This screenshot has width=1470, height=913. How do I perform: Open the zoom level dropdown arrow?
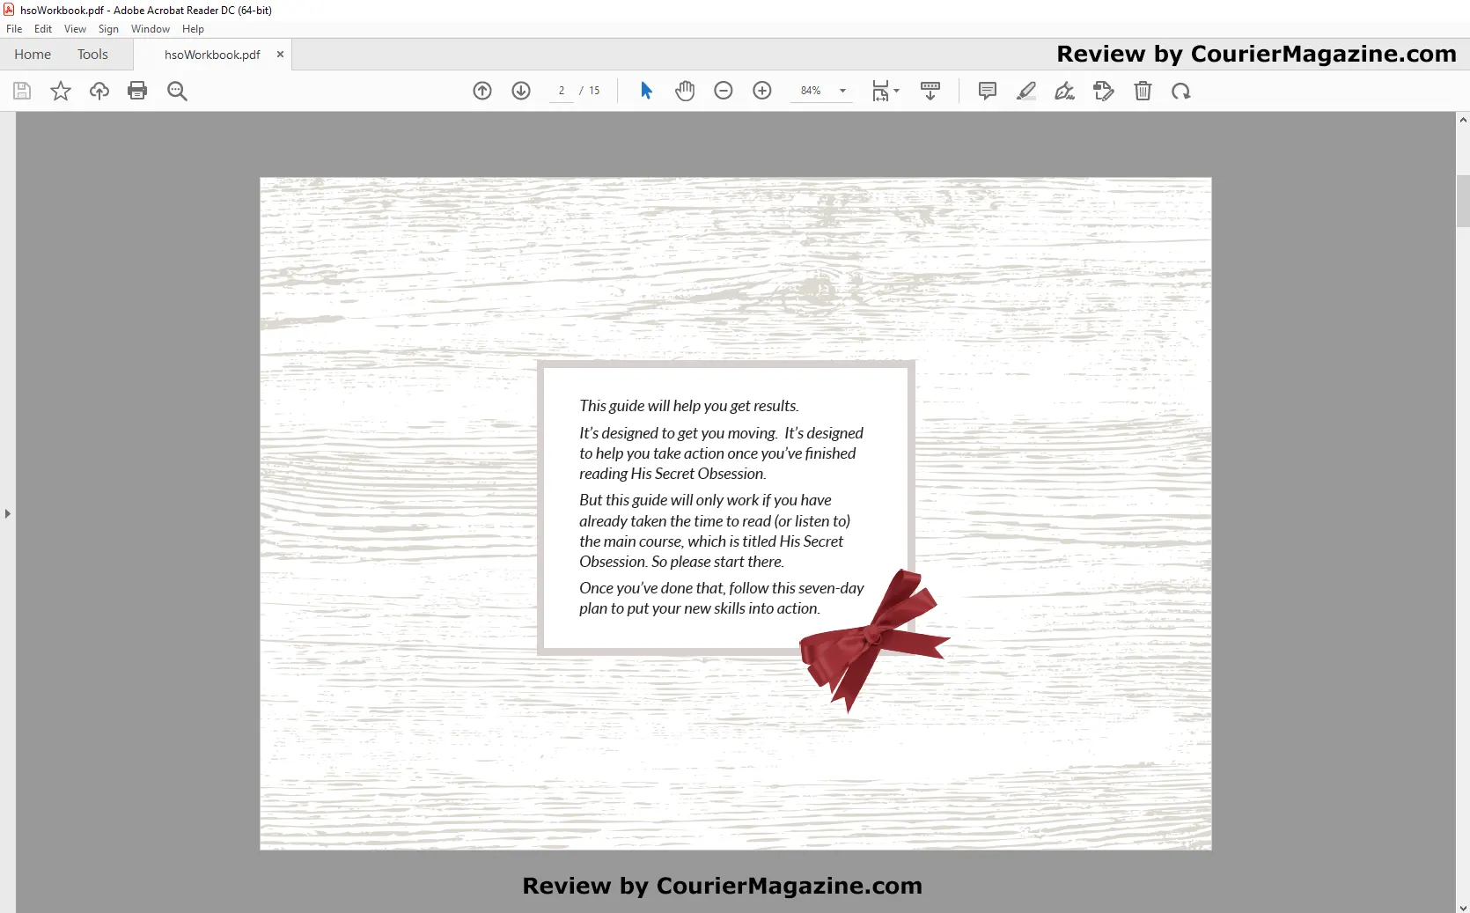pyautogui.click(x=842, y=91)
